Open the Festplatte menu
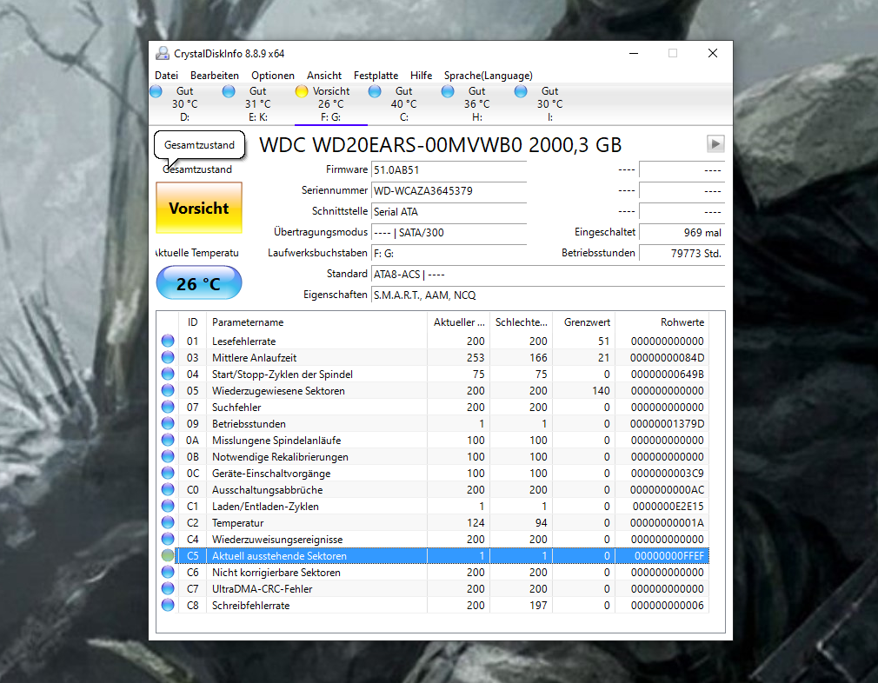The height and width of the screenshot is (683, 878). pos(376,76)
